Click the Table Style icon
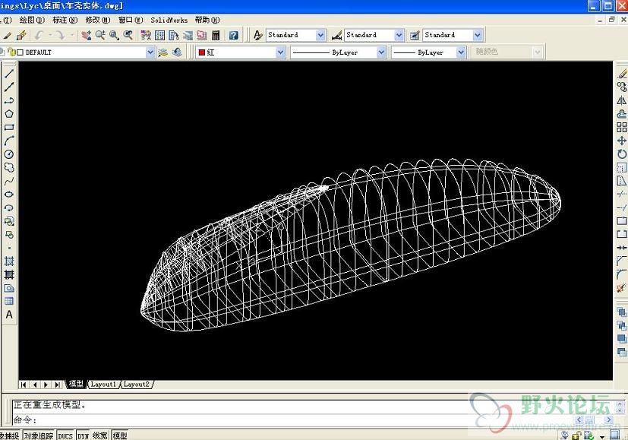Screen dimensions: 628x440 coord(415,35)
